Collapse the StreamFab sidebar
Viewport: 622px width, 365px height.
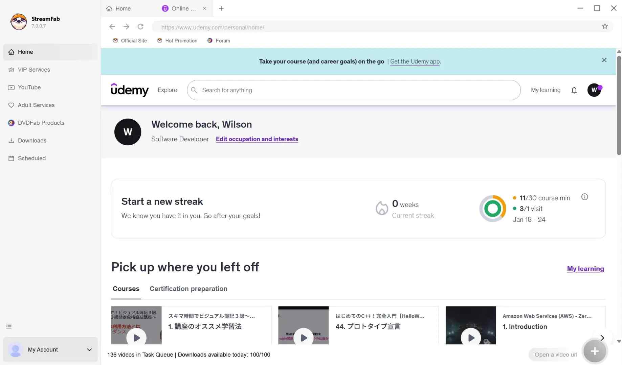(8, 326)
